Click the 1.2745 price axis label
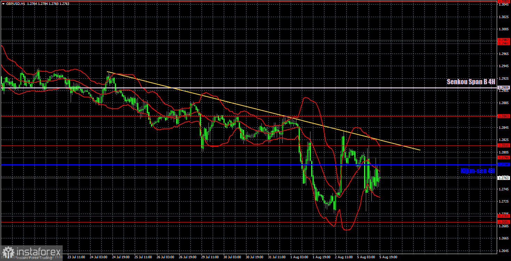The height and width of the screenshot is (261, 511). (504, 189)
